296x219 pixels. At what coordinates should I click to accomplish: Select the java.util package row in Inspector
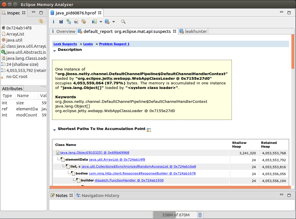[x=24, y=40]
